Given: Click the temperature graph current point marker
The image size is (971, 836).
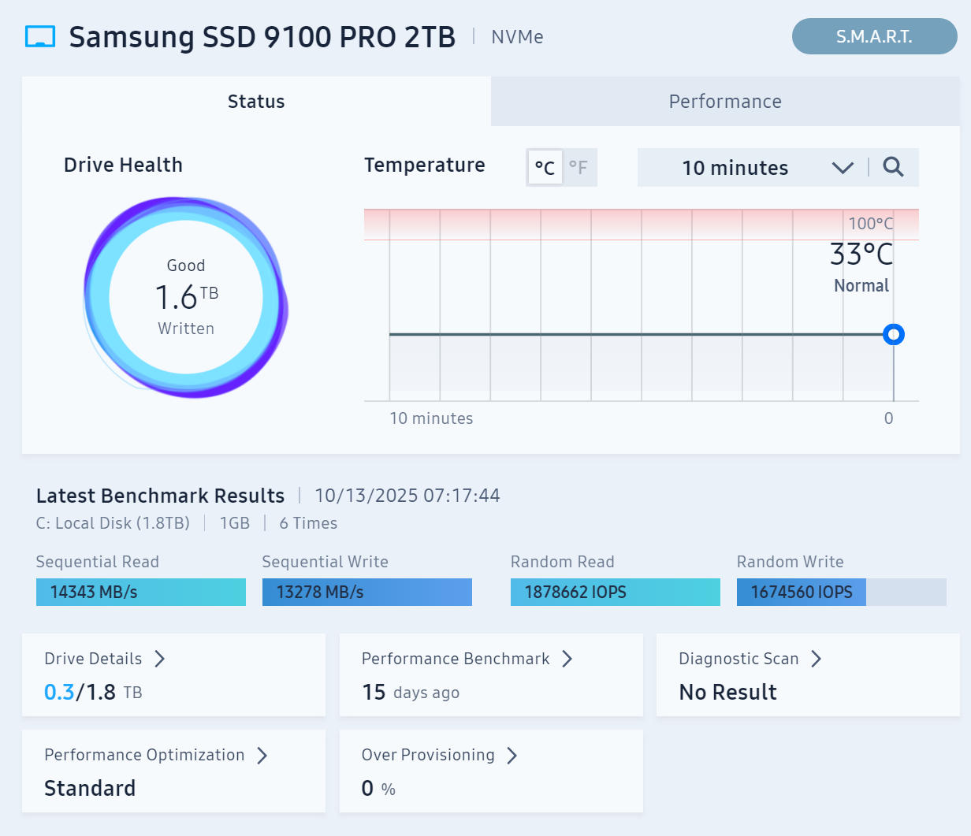Looking at the screenshot, I should pyautogui.click(x=893, y=335).
